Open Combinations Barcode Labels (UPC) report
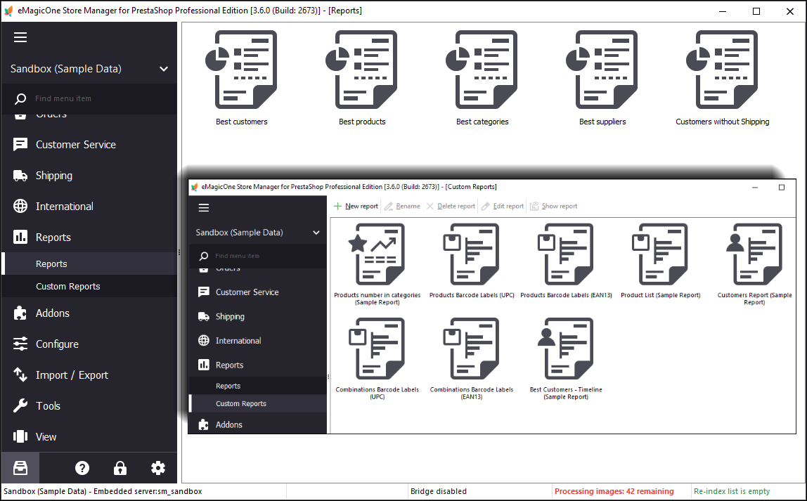 pyautogui.click(x=377, y=358)
